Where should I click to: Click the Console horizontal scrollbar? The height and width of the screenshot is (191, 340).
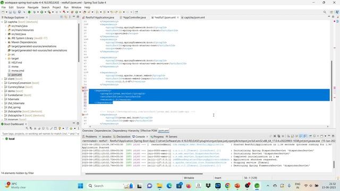tap(144, 173)
